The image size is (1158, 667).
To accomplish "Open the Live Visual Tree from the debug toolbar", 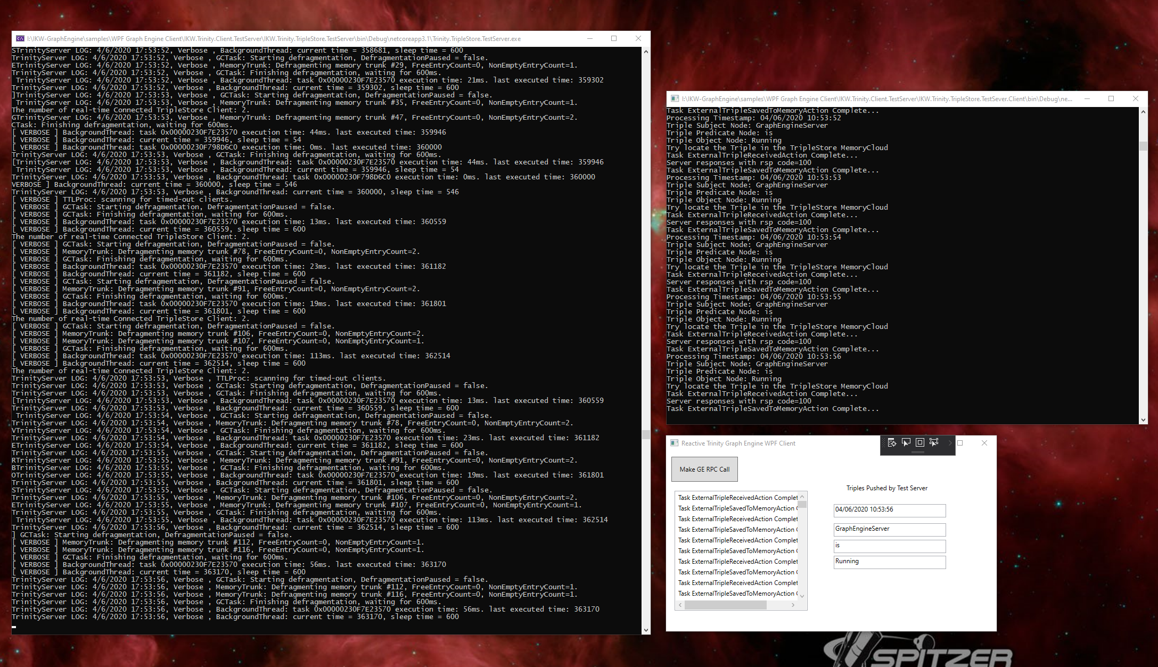I will pos(891,443).
